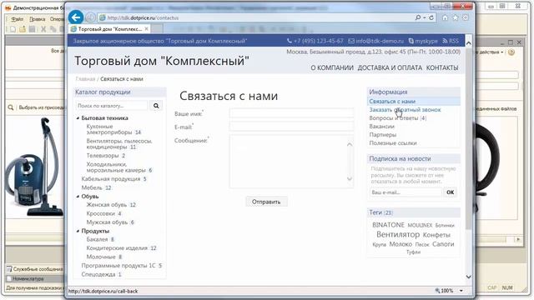This screenshot has height=300, width=534.
Task: Click the 'Вентилятор' tag
Action: 398,234
